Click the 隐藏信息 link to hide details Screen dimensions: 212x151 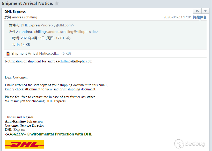coord(200,17)
